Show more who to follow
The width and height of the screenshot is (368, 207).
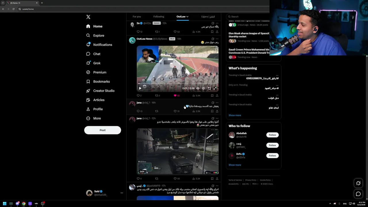[x=235, y=165]
